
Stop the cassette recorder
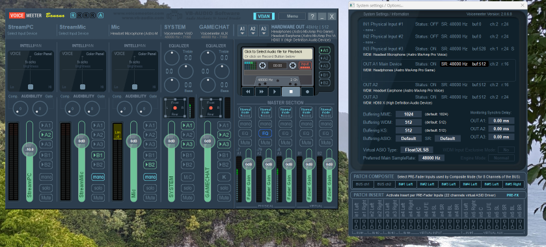(x=290, y=91)
